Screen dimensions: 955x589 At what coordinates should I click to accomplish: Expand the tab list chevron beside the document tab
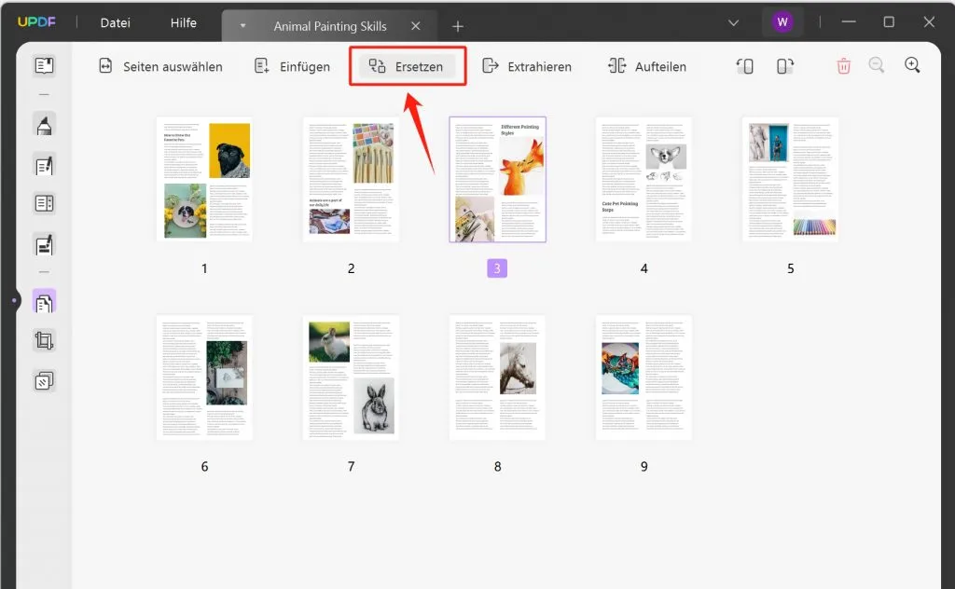(x=242, y=25)
